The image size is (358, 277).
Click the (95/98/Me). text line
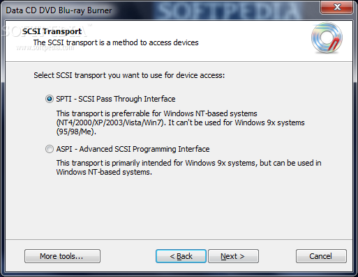(76, 132)
